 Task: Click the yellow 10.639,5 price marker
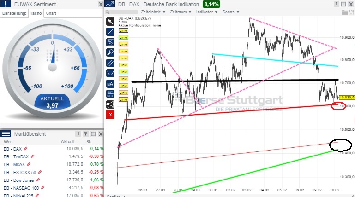coord(347,98)
